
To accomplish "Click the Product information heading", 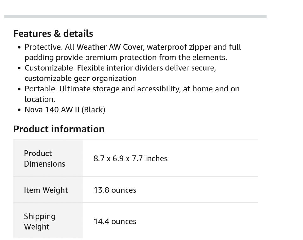I will pos(59,129).
